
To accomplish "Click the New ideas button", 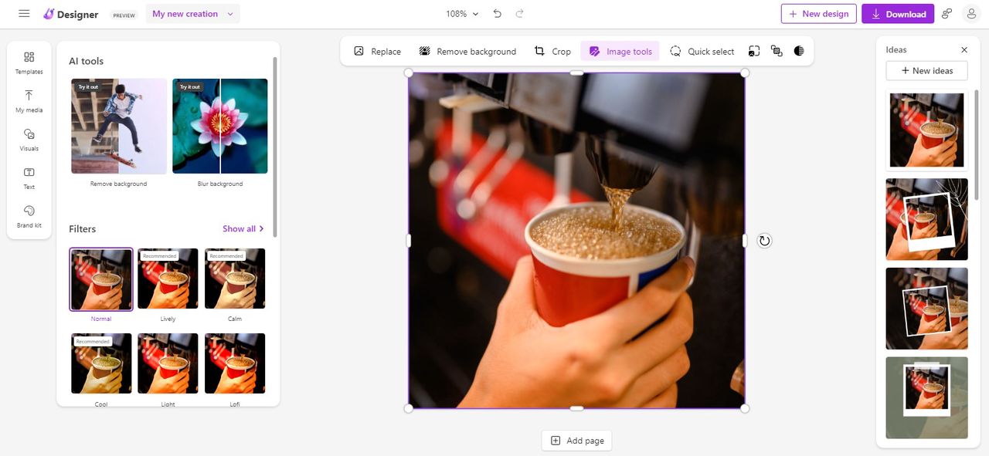I will [926, 71].
